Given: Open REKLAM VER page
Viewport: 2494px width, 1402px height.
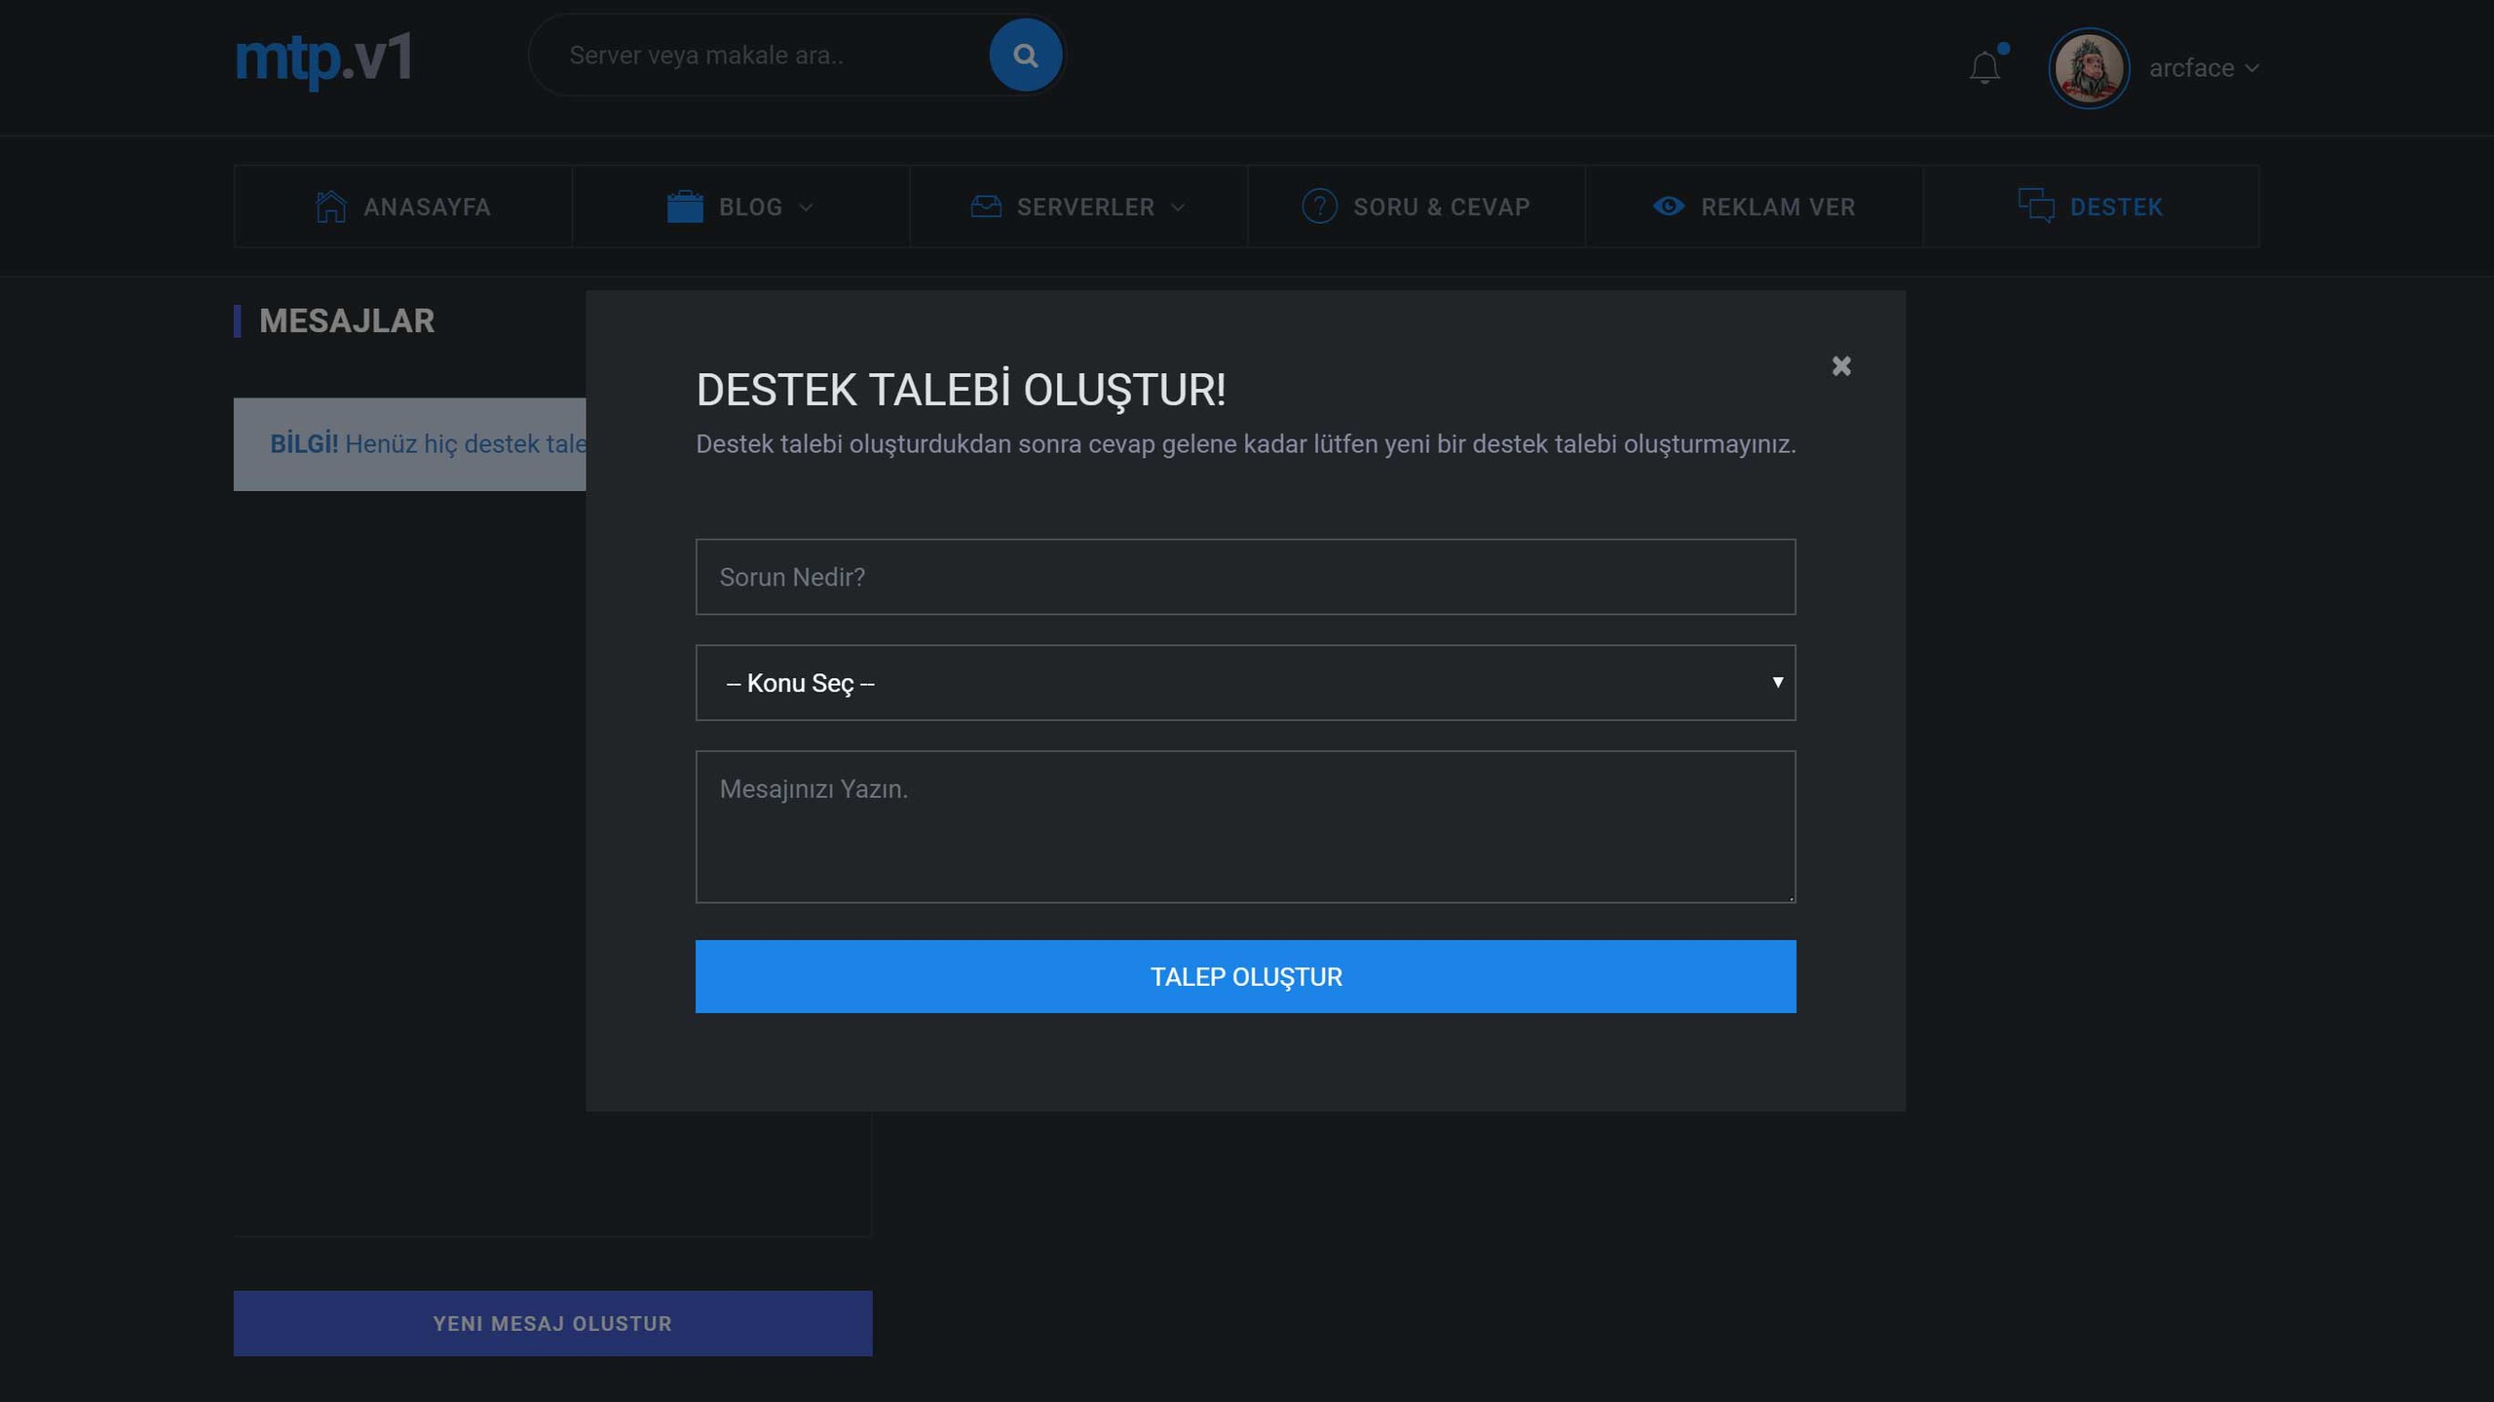Looking at the screenshot, I should pyautogui.click(x=1755, y=207).
